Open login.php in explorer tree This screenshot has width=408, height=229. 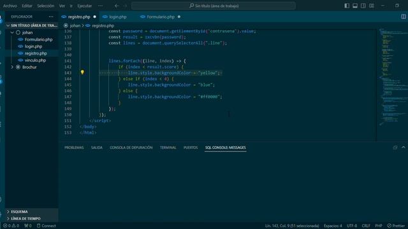[x=33, y=46]
